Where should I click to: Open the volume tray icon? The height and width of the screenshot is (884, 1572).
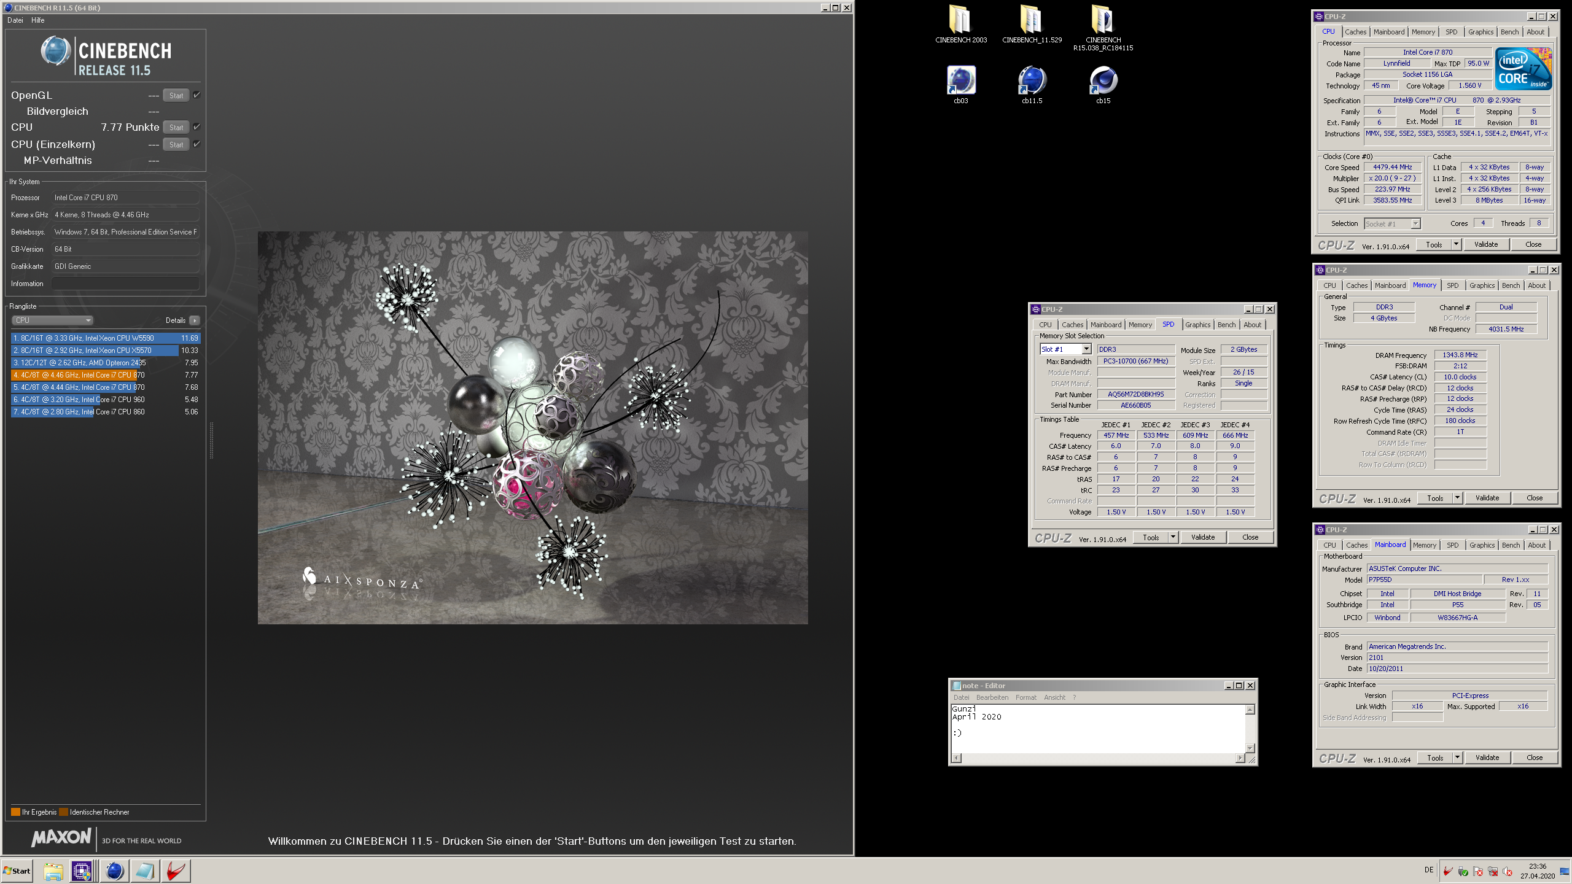pos(1507,871)
